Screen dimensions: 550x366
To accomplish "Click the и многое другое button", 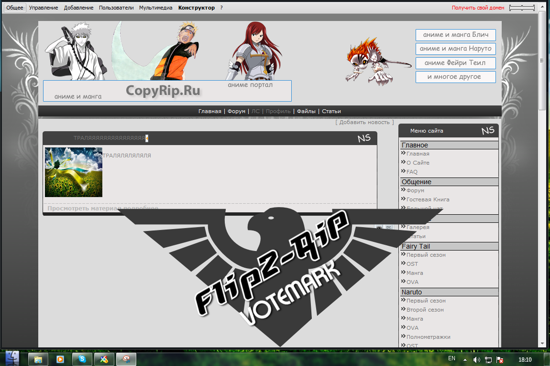I will [456, 77].
